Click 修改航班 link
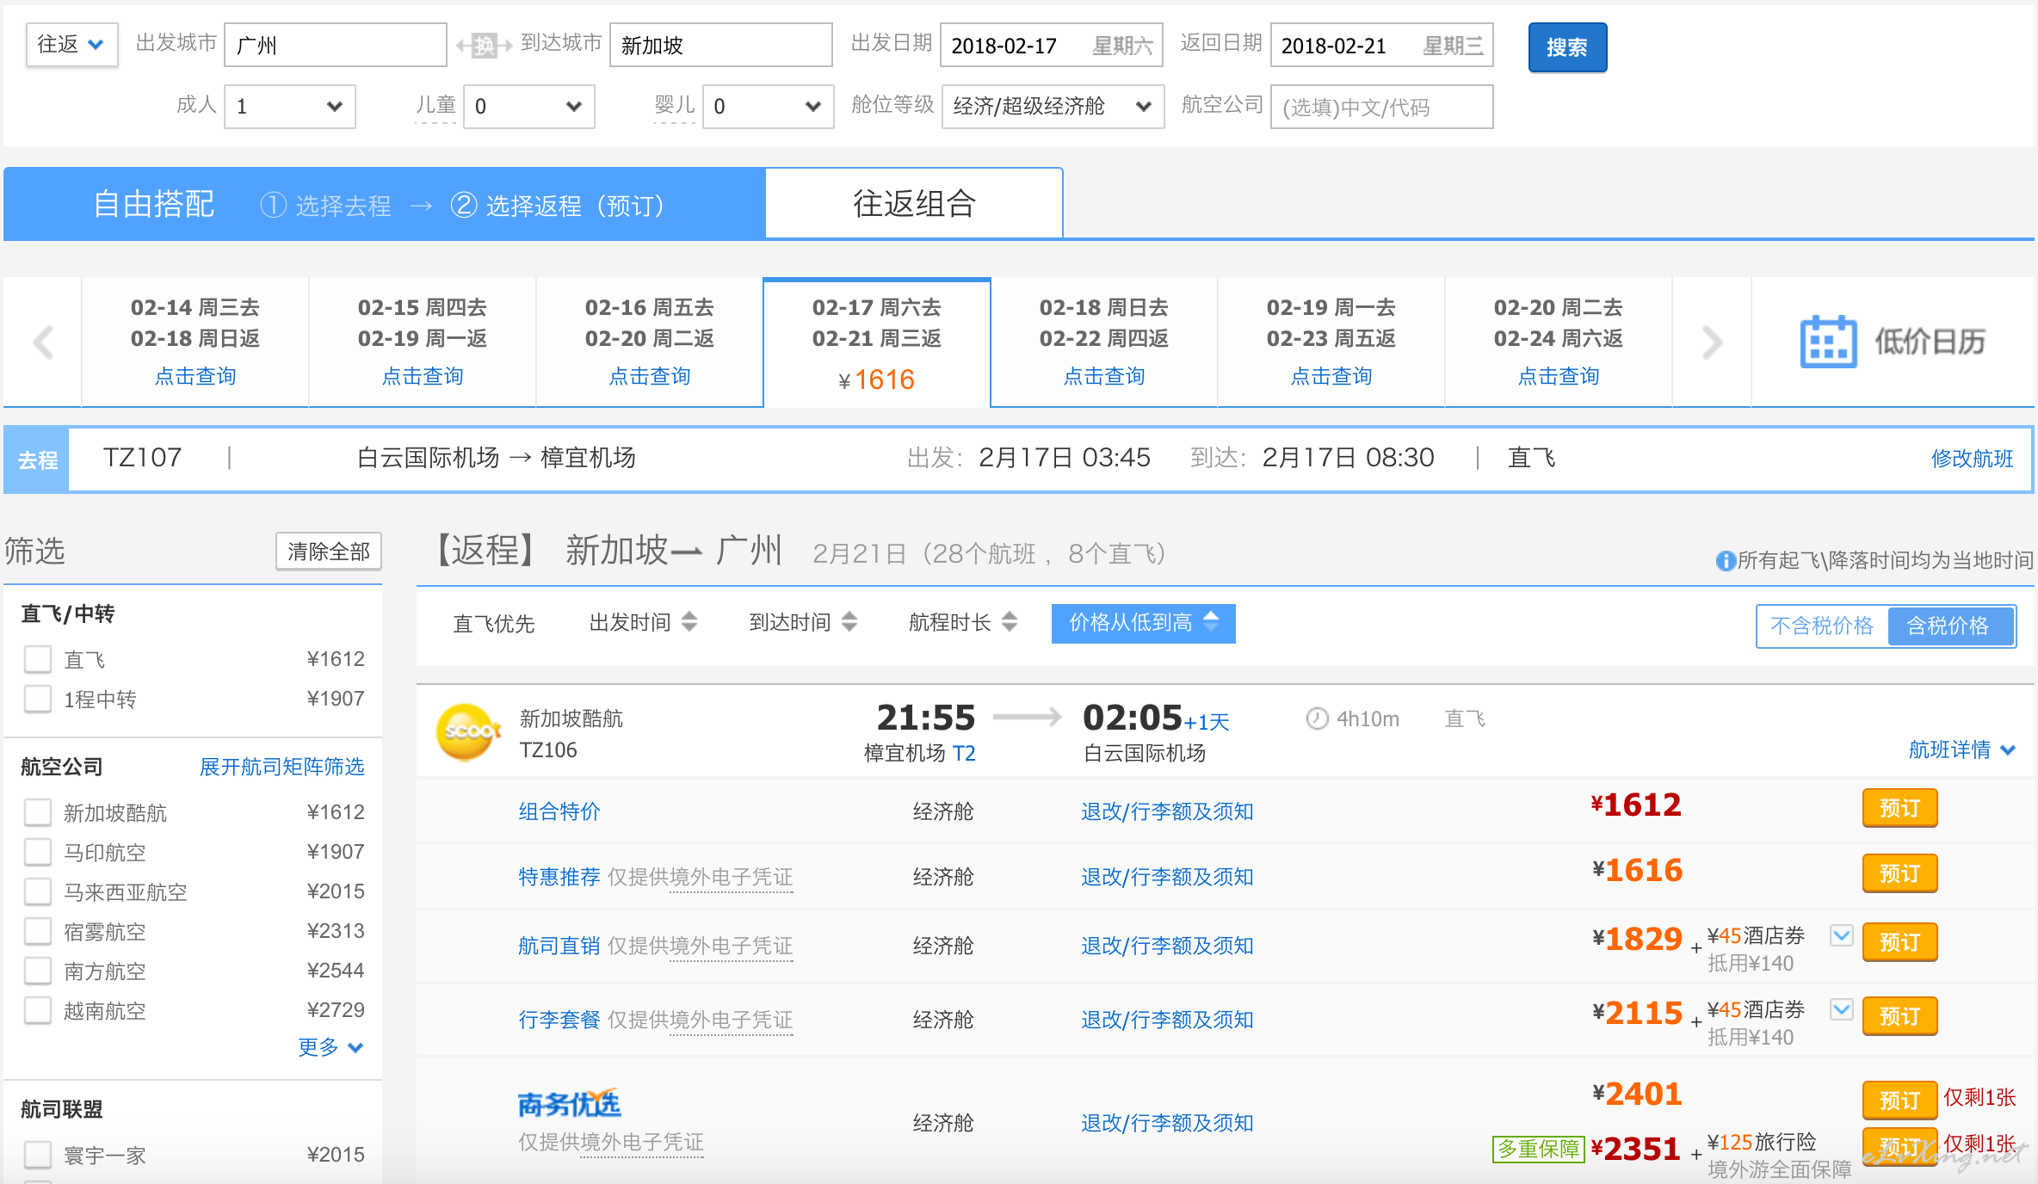Viewport: 2038px width, 1184px height. tap(1972, 459)
